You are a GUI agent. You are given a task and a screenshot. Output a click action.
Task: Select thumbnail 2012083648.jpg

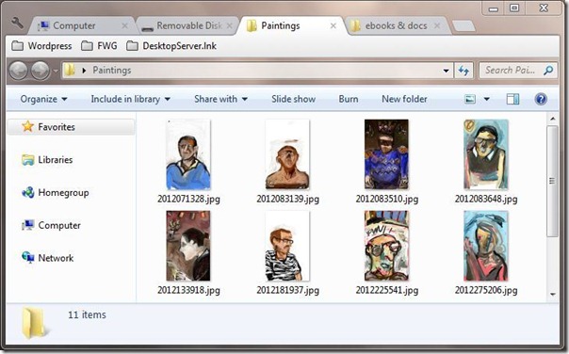[486, 154]
